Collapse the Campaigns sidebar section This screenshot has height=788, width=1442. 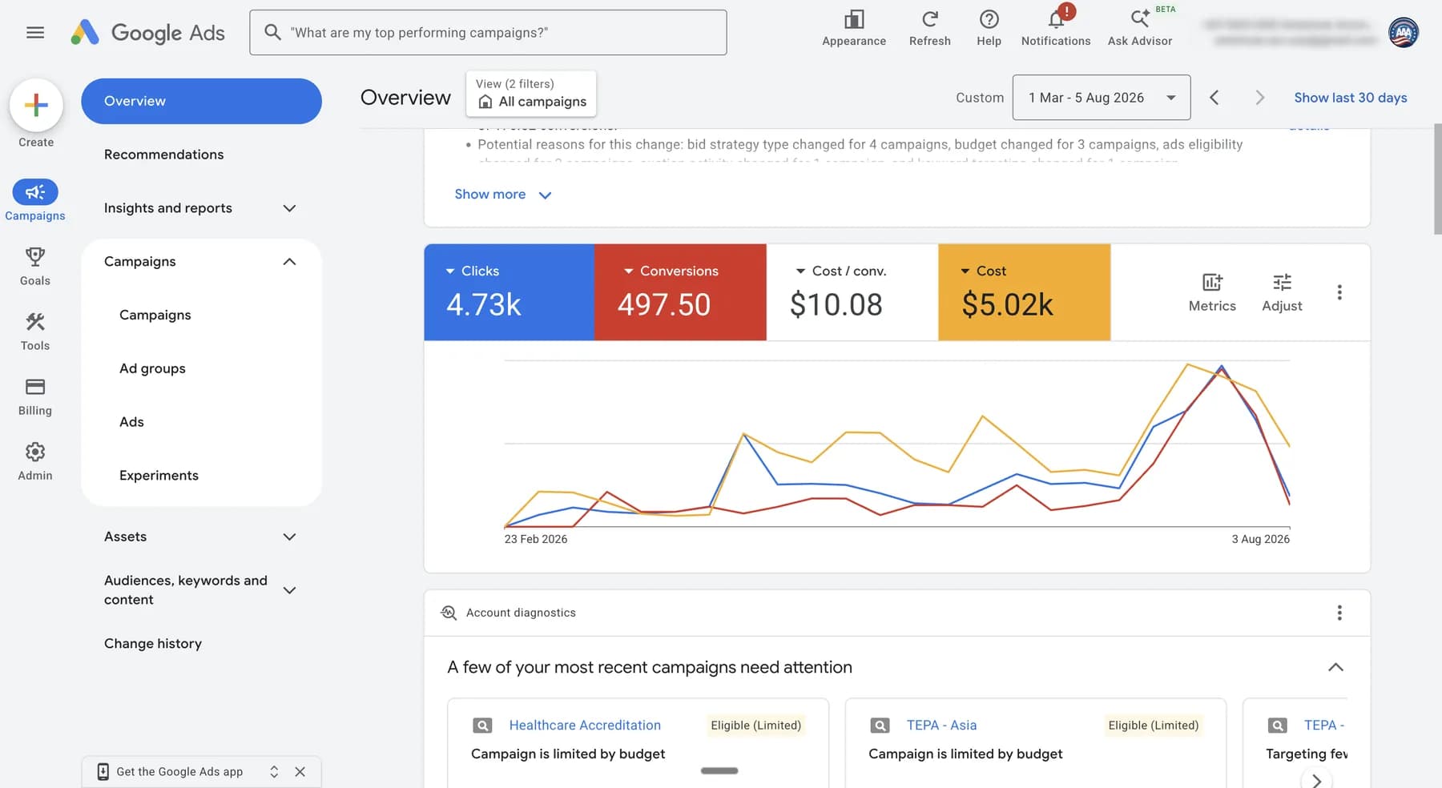tap(290, 262)
